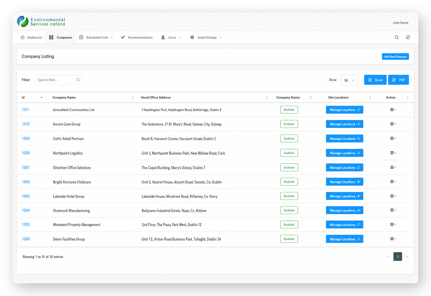Open action menu for Demo Facilities Group

tap(393, 239)
